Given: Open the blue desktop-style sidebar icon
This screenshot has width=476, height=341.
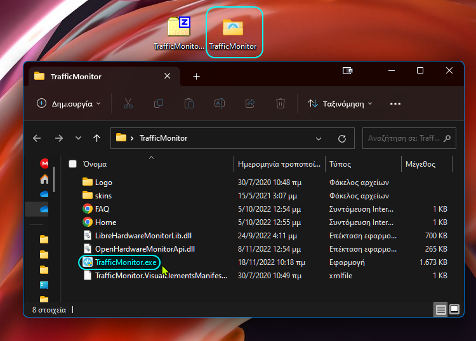Looking at the screenshot, I should (x=44, y=285).
